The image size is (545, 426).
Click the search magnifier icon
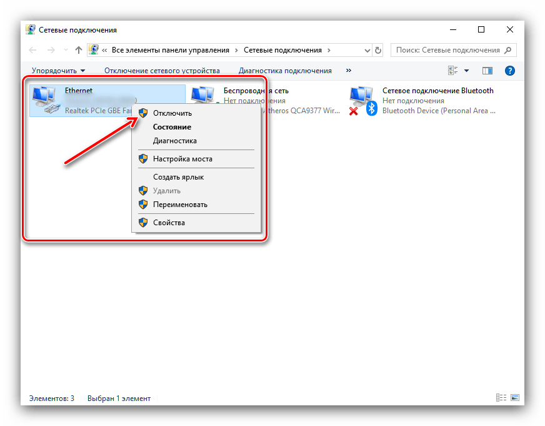click(x=508, y=50)
